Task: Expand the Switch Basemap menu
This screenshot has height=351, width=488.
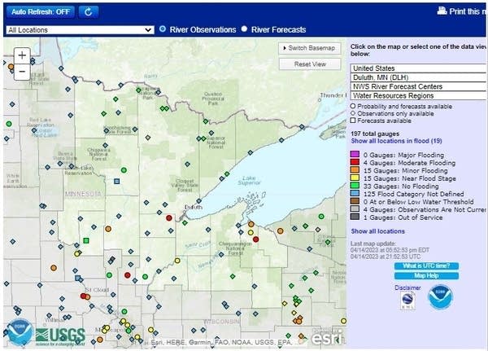Action: tap(310, 48)
